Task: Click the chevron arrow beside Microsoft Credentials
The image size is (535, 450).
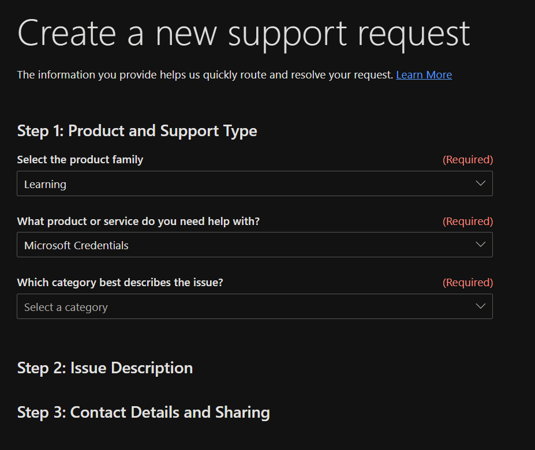Action: [480, 245]
